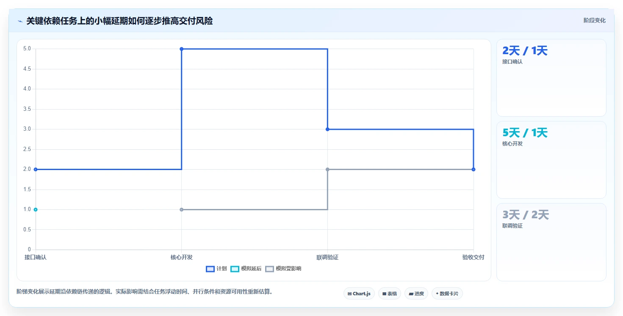Click the 5.0 y-axis tick label
Screen dimensions: 623x316
(x=27, y=49)
